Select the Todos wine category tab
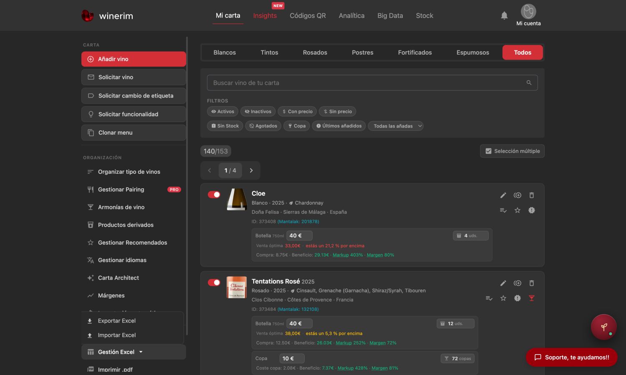This screenshot has height=375, width=626. tap(523, 52)
